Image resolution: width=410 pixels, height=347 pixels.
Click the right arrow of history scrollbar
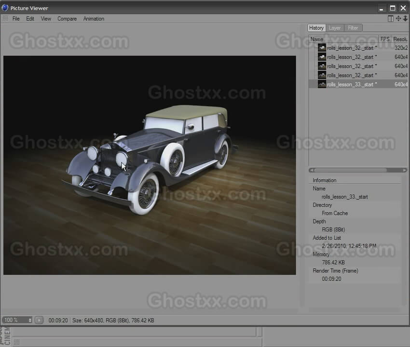405,170
